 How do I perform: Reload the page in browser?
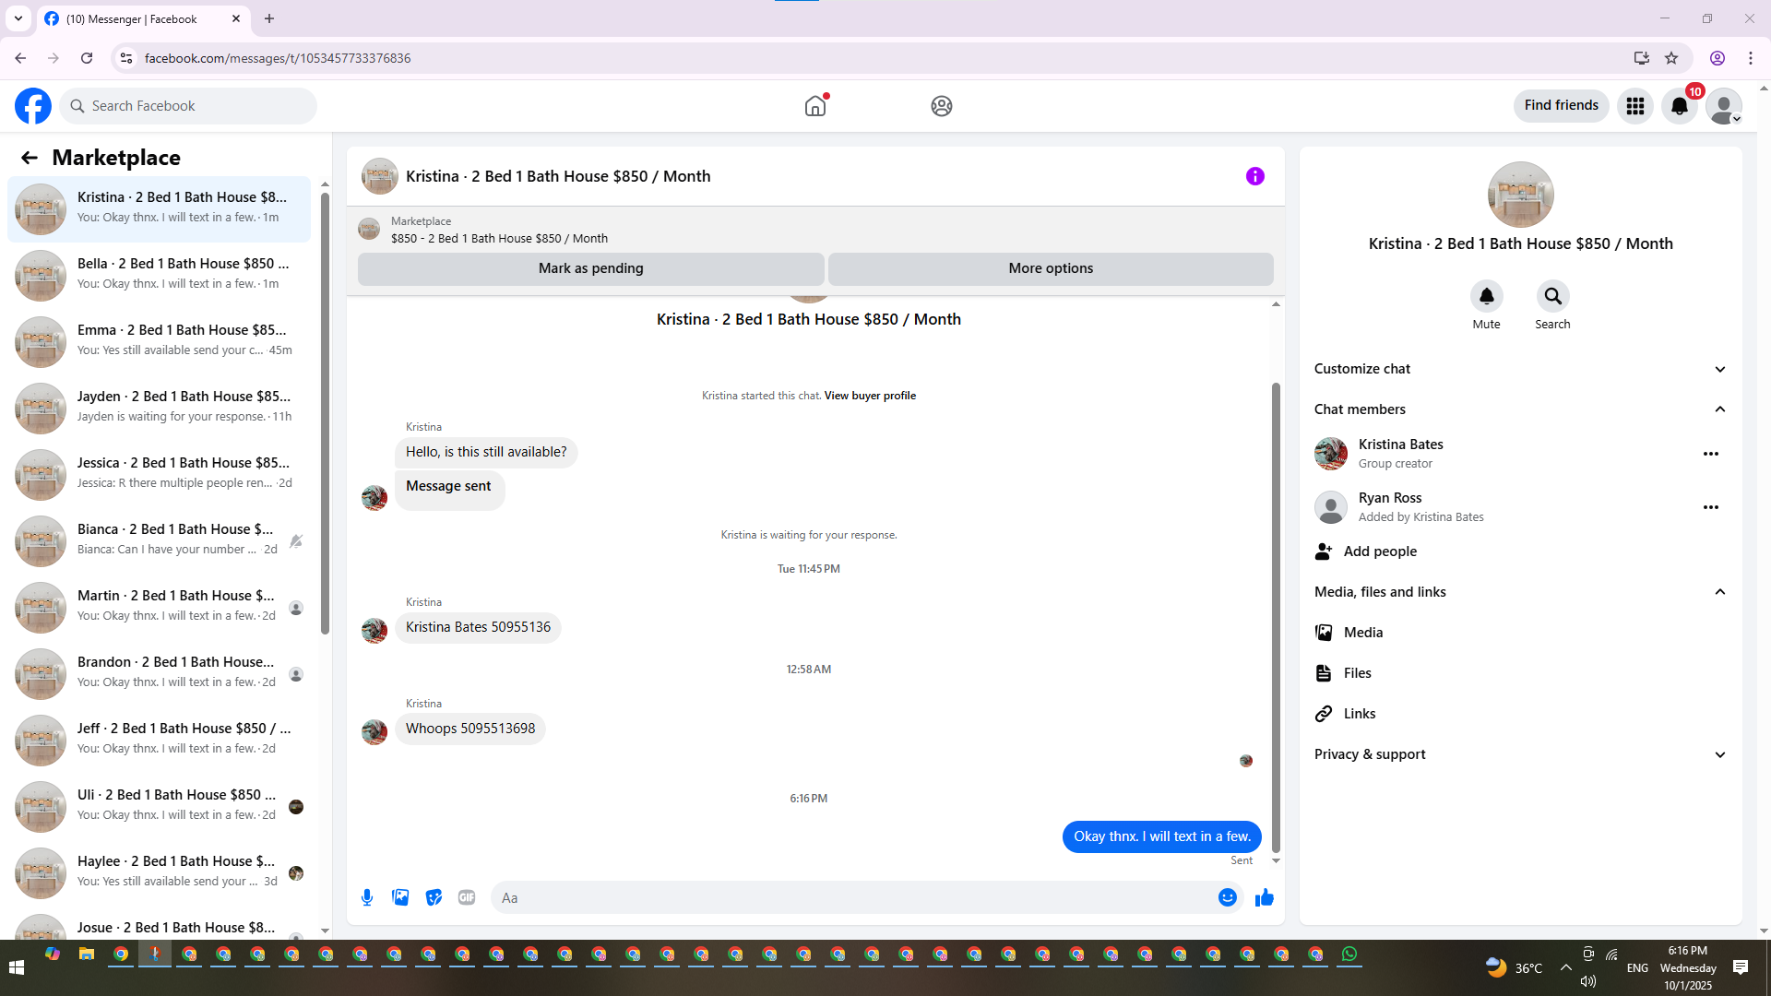point(87,58)
